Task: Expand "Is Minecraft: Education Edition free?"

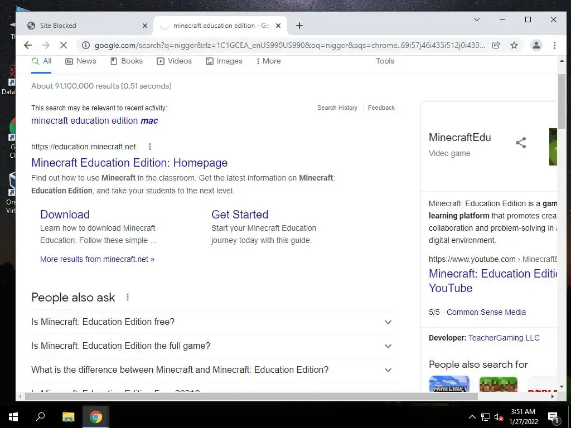Action: pos(213,322)
